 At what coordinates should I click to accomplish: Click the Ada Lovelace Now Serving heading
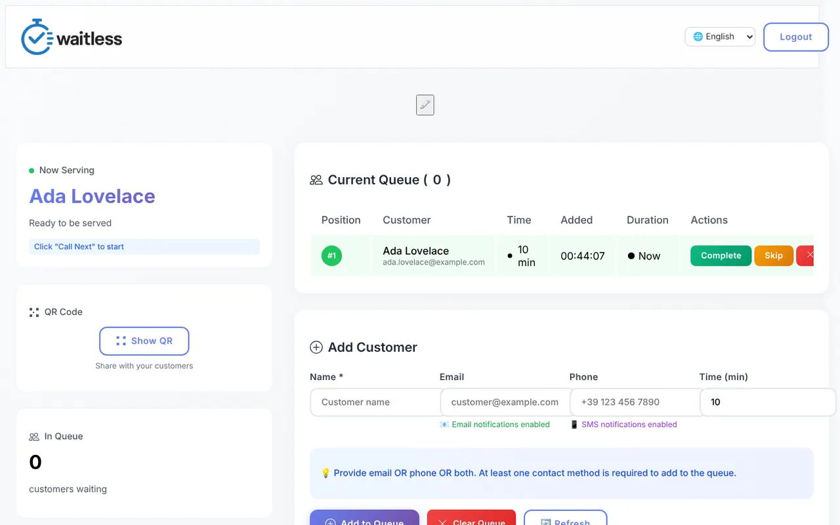pos(93,196)
